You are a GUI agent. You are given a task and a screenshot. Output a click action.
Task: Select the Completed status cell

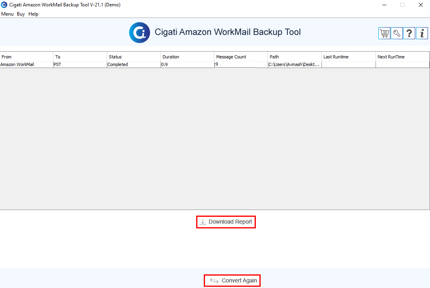[x=134, y=64]
